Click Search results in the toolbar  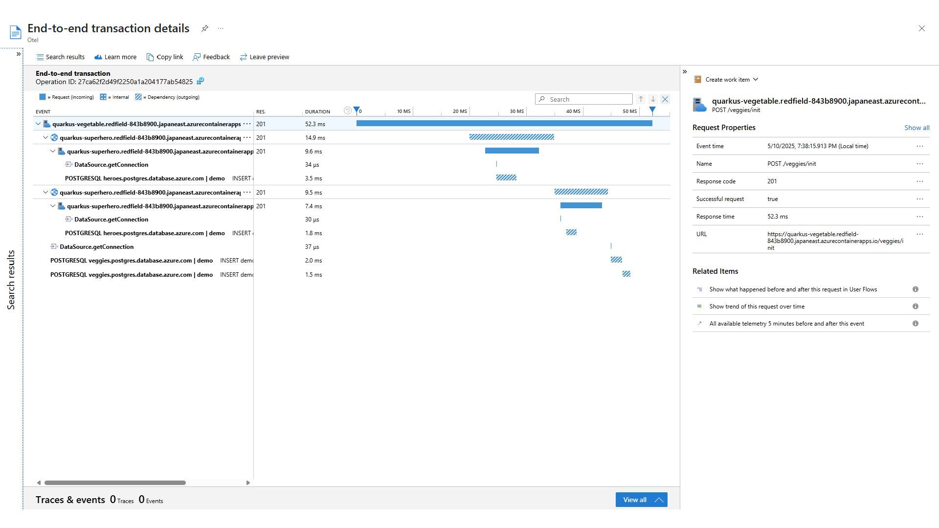point(60,57)
